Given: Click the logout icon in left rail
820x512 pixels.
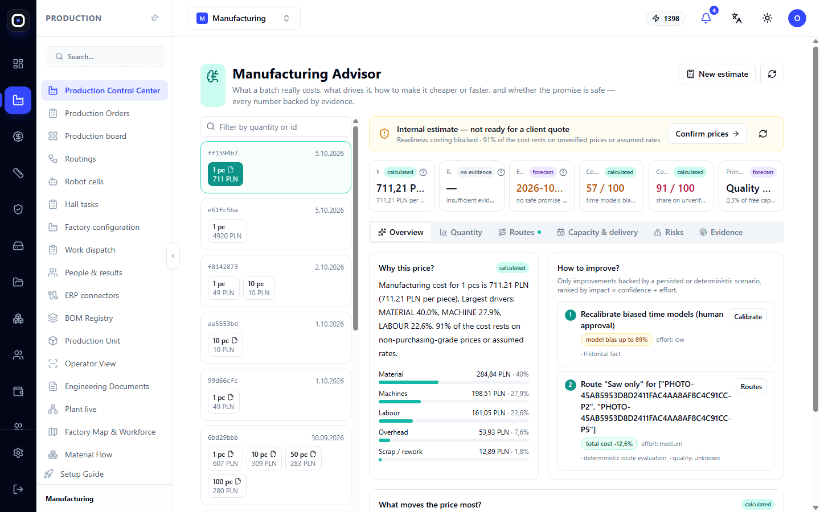Looking at the screenshot, I should [18, 489].
